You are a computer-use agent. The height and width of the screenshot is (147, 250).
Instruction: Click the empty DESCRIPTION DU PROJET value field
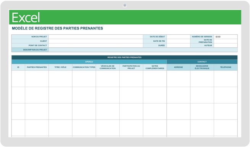point(143,50)
